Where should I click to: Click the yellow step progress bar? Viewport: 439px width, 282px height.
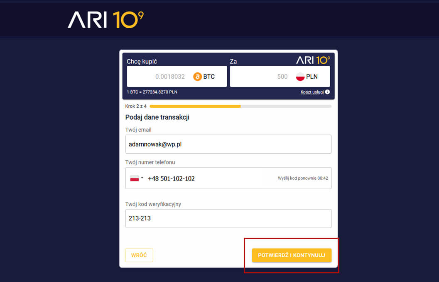click(195, 106)
